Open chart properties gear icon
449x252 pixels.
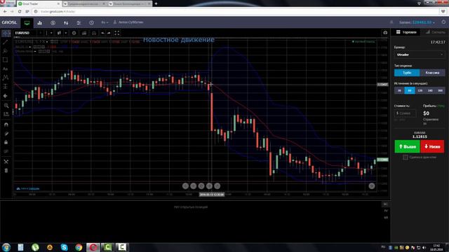[x=74, y=33]
